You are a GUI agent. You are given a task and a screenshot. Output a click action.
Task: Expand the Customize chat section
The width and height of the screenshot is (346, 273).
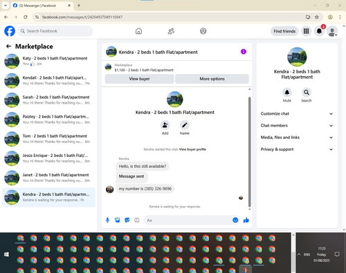point(297,113)
